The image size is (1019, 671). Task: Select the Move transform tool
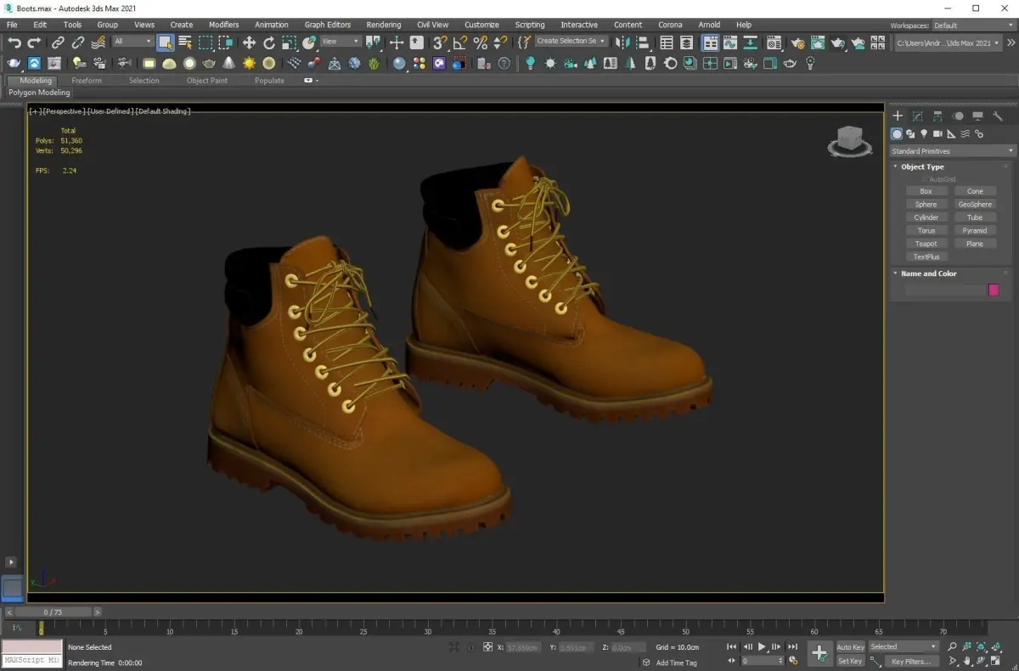coord(249,42)
